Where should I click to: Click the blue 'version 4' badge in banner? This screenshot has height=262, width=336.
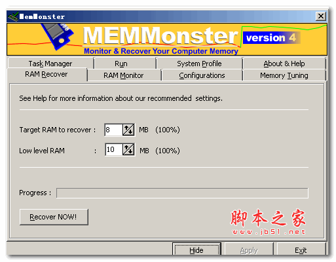coord(271,38)
